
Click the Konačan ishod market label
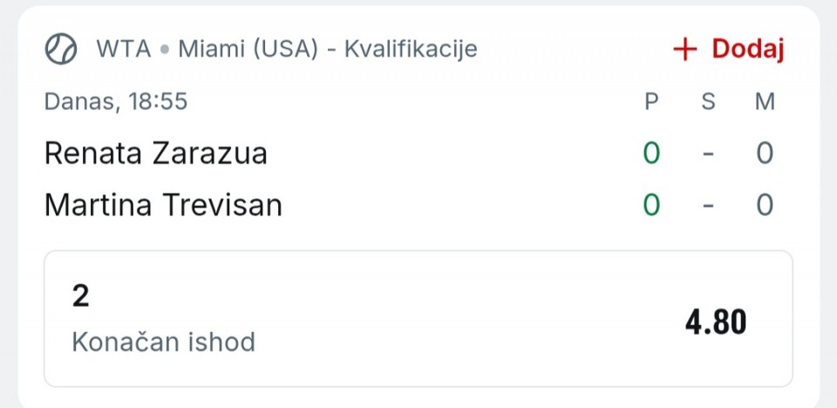coord(163,342)
